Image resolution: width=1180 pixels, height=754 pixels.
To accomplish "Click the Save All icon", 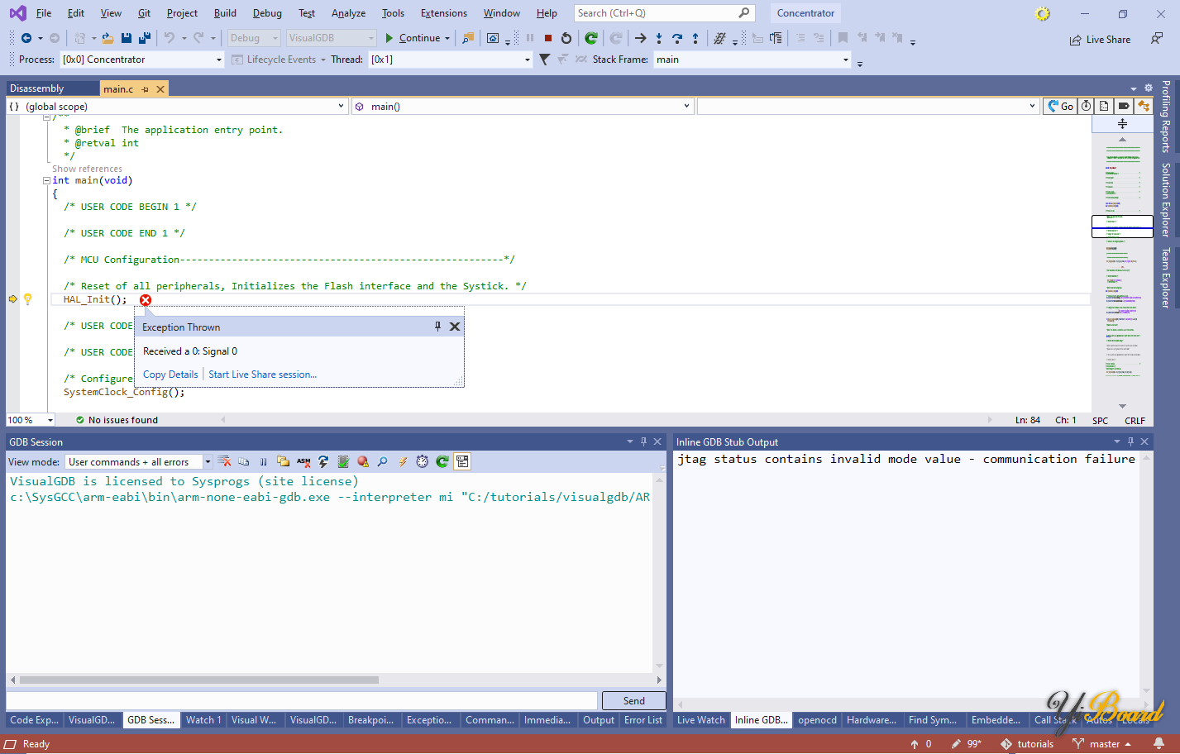I will point(145,38).
